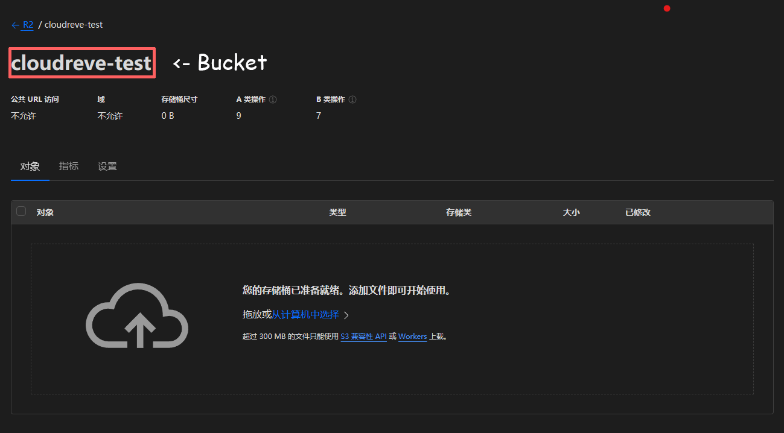784x433 pixels.
Task: Click the 大小 column header
Action: click(571, 212)
